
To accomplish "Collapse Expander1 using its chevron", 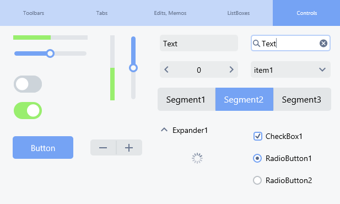I will pos(164,130).
